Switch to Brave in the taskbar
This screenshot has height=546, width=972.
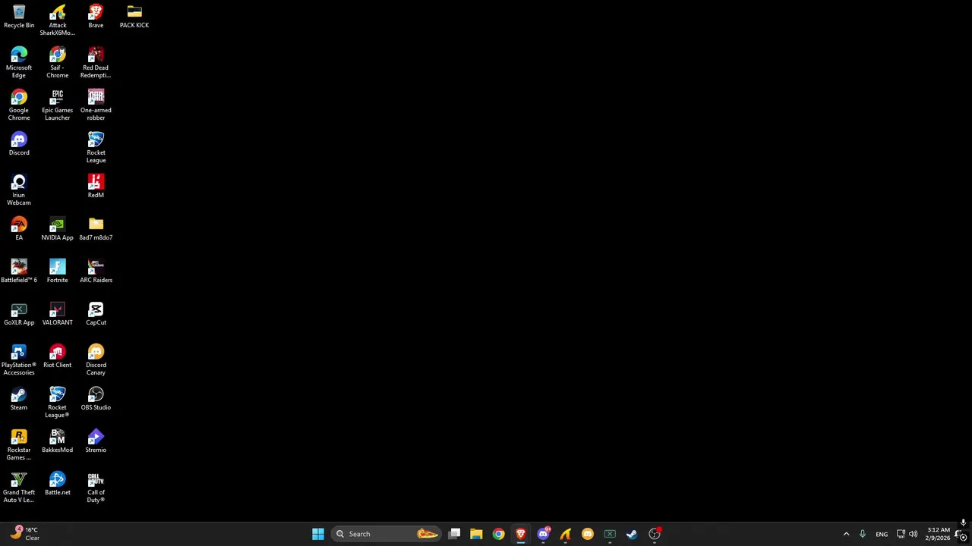521,534
